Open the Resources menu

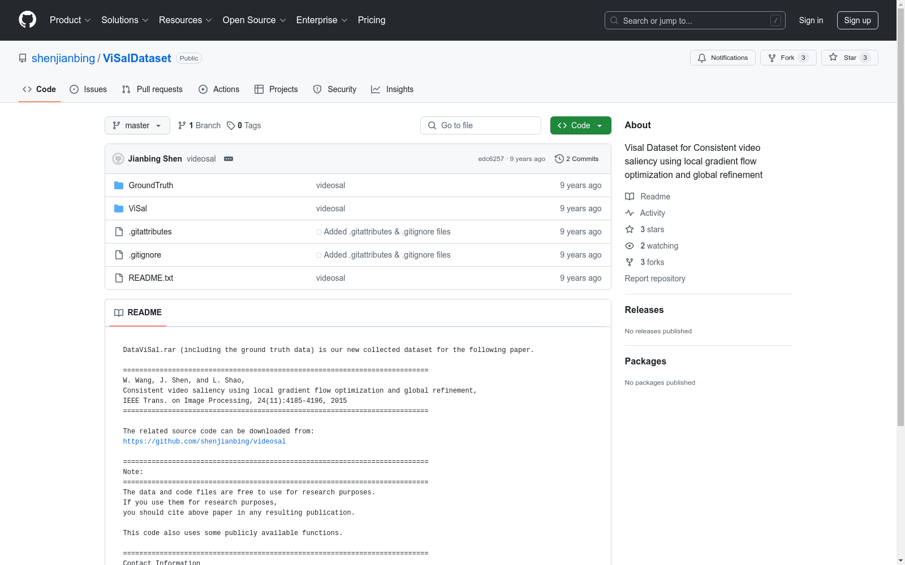(185, 20)
